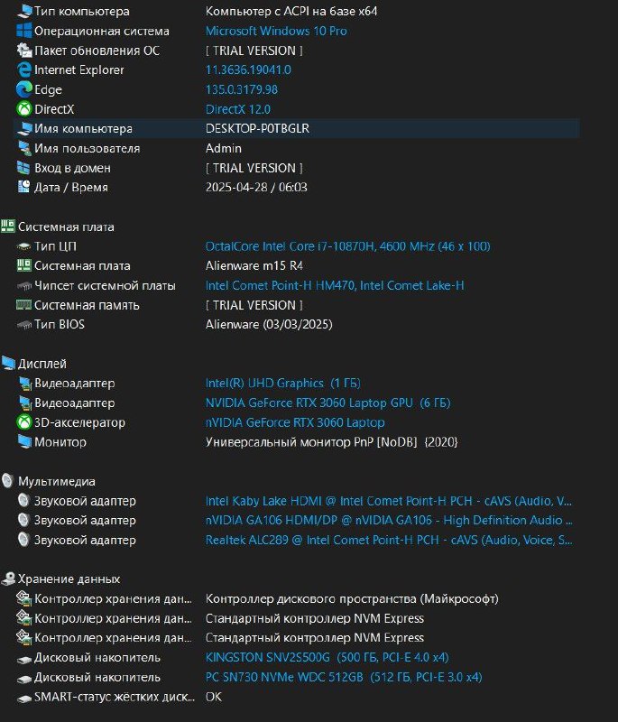This screenshot has height=722, width=618.
Task: Click the speaker icon for Realtek ALC289 row
Action: pyautogui.click(x=24, y=539)
